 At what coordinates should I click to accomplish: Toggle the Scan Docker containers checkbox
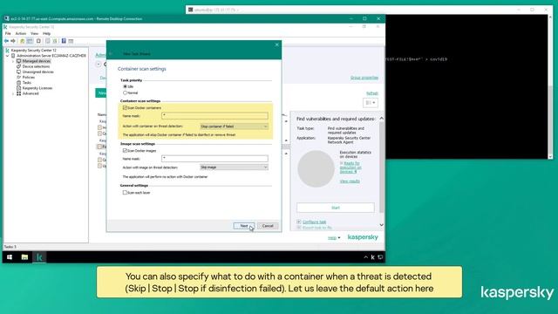pyautogui.click(x=125, y=107)
